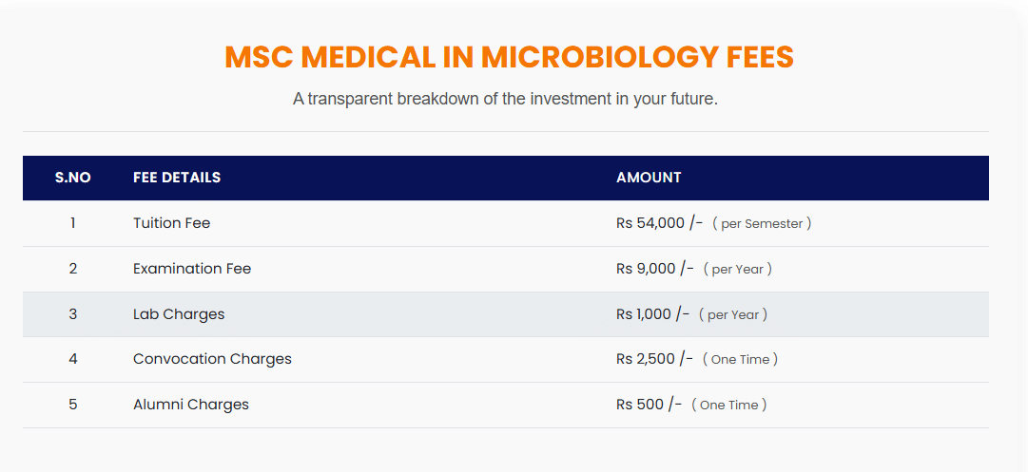
Task: Select the Tuition Fee row label
Action: pyautogui.click(x=171, y=223)
